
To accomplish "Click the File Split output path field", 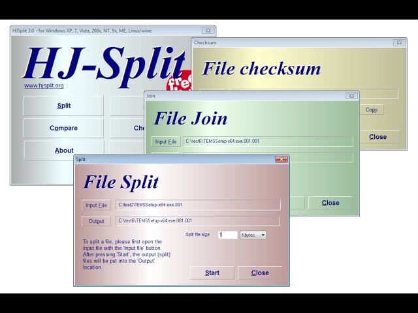I will coord(198,221).
